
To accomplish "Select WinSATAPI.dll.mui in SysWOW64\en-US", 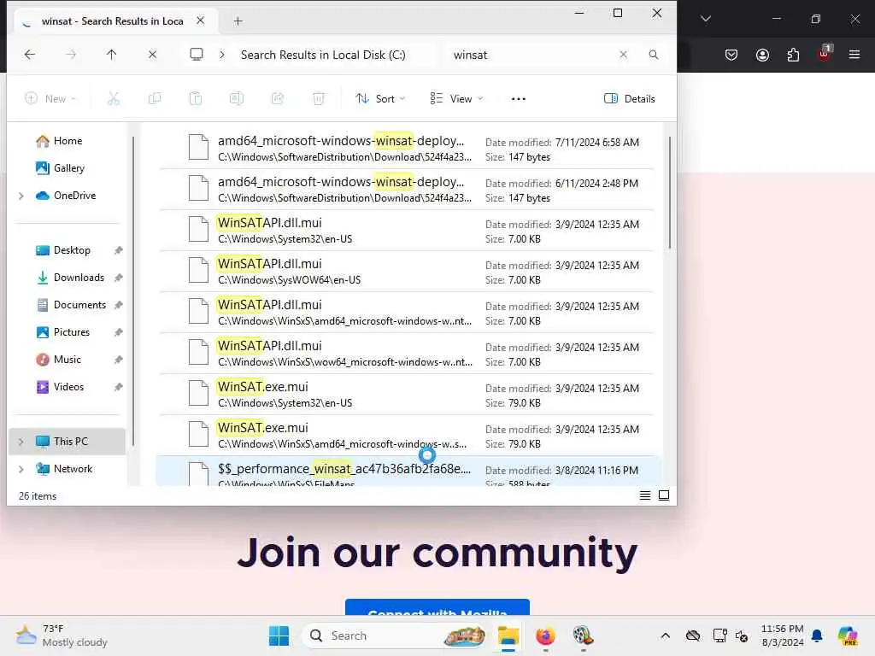I will (x=408, y=271).
